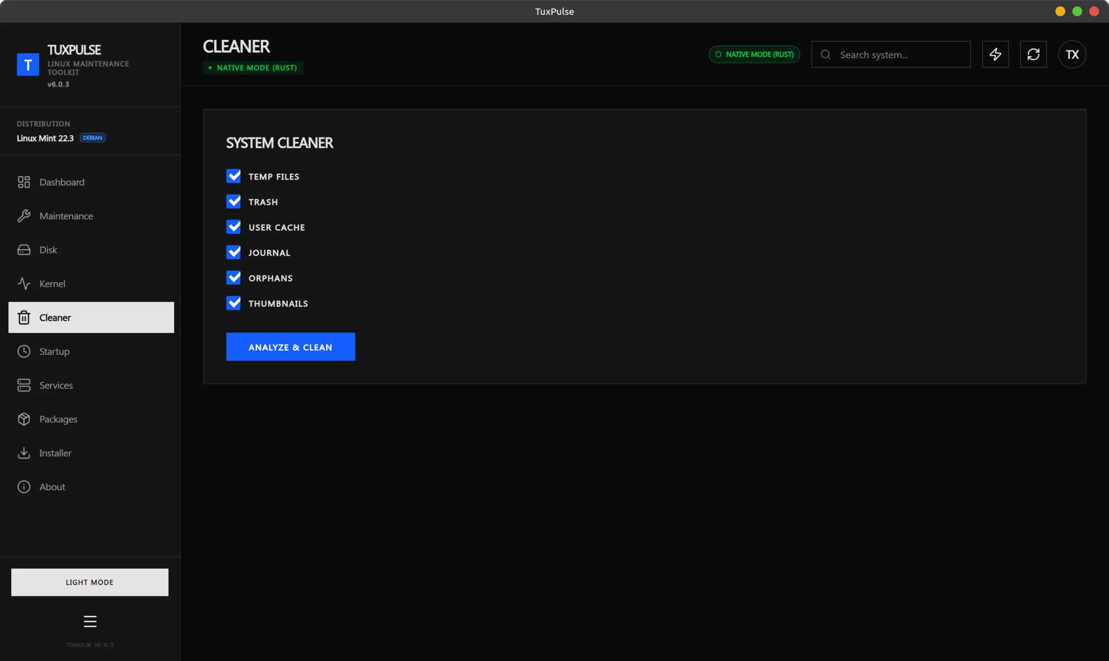Click the Dashboard grid icon
Viewport: 1109px width, 661px height.
click(23, 182)
